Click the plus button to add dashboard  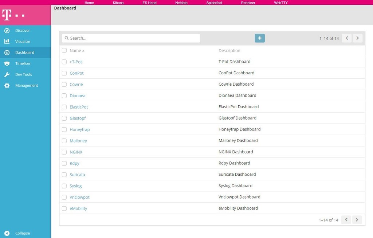pos(259,38)
